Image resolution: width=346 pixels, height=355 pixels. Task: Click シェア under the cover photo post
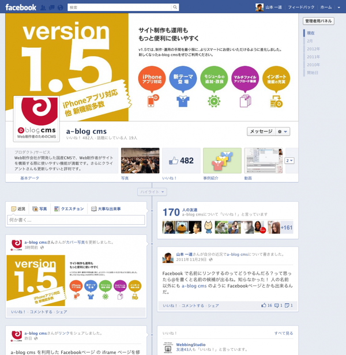tap(62, 312)
